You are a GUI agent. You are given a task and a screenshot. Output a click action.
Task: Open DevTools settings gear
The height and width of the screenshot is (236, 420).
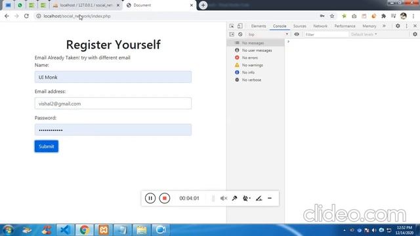[x=398, y=26]
